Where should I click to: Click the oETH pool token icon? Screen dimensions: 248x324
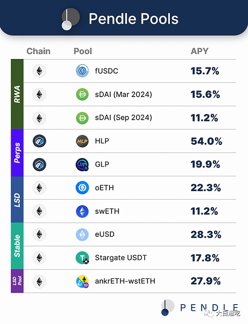[x=83, y=188]
